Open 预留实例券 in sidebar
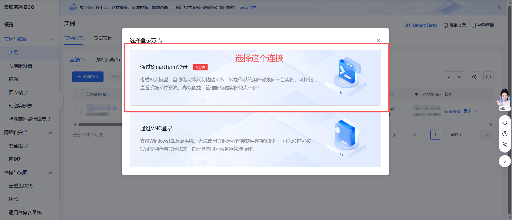512x220 pixels. pyautogui.click(x=20, y=106)
